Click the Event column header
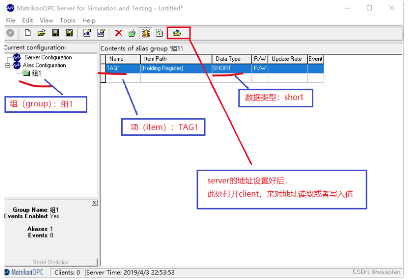Viewport: 408px width, 280px height. point(316,59)
